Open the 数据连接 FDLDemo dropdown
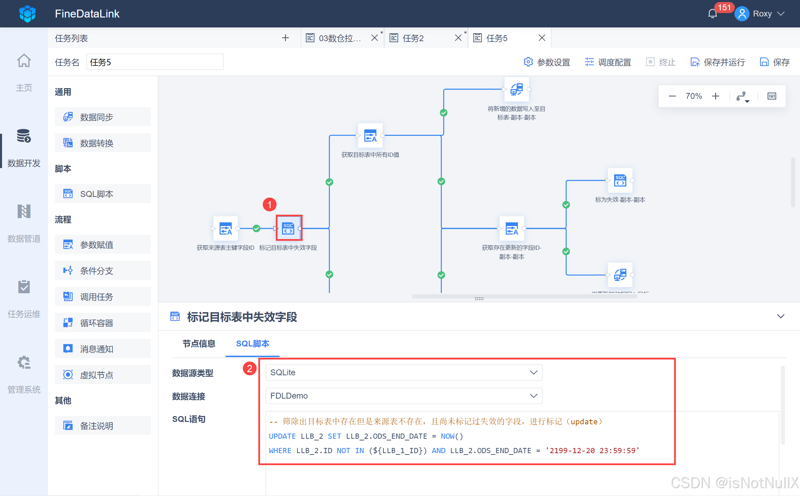This screenshot has height=496, width=800. 403,396
